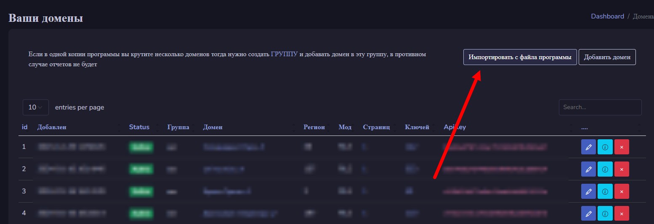Image resolution: width=654 pixels, height=224 pixels.
Task: Show info for the row 4 domain
Action: click(x=605, y=214)
